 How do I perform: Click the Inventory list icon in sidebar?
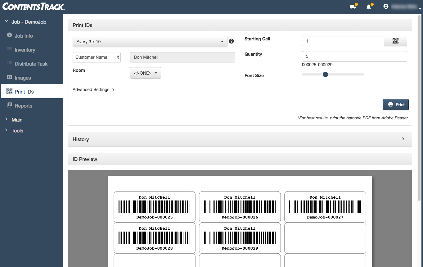click(9, 49)
